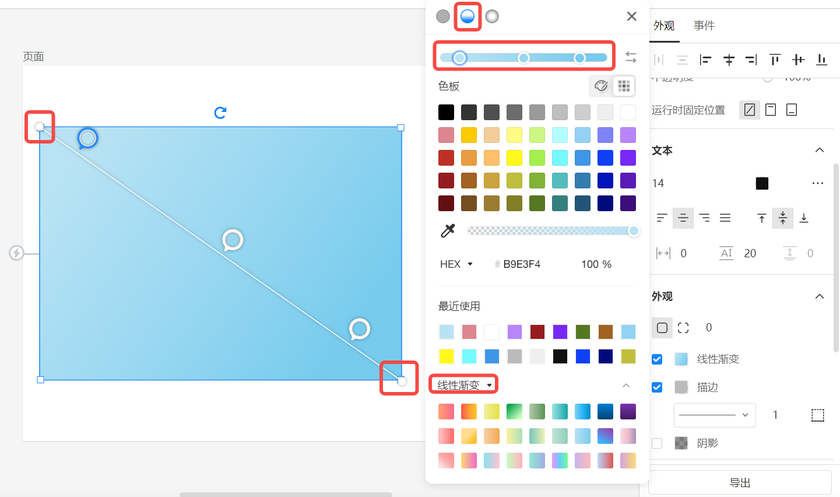The image size is (840, 497).
Task: Open the linear gradient fill swatch
Action: 681,359
